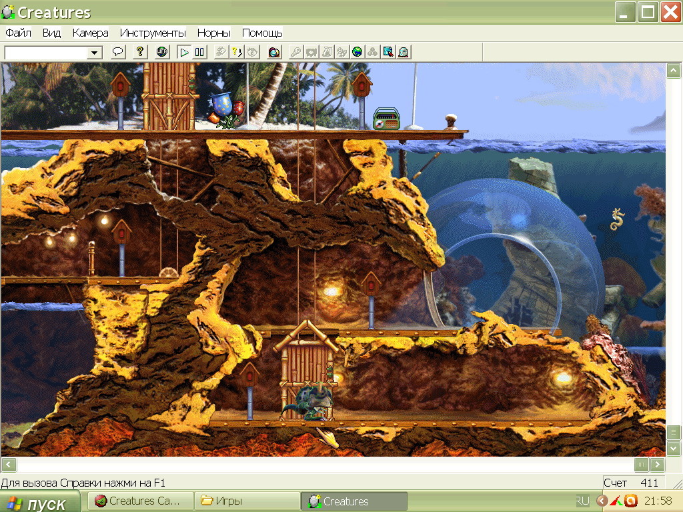
Task: Click the horizontal scrollbar thumb
Action: coord(641,464)
